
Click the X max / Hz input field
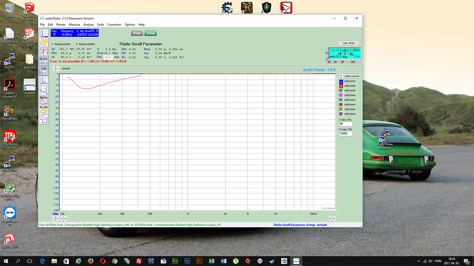click(x=346, y=133)
